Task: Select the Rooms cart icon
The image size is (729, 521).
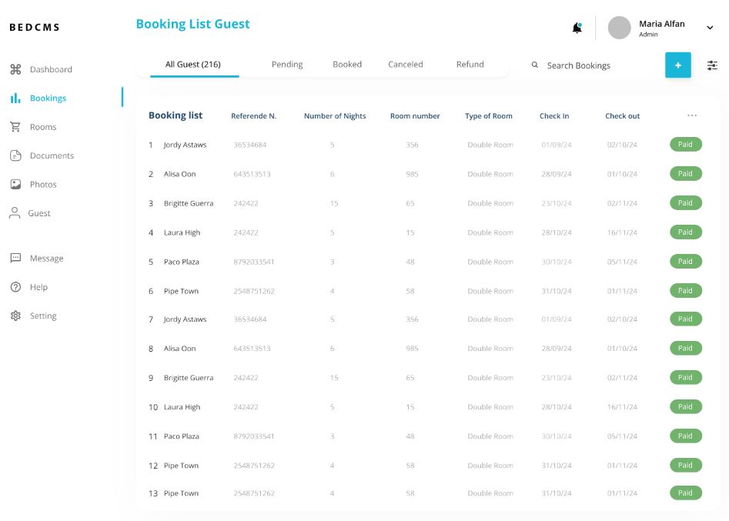Action: coord(15,127)
